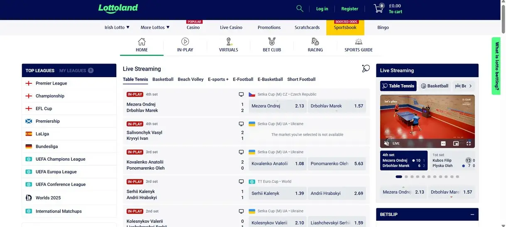Toggle HD quality on the video player
This screenshot has height=227, width=506.
pos(443,143)
